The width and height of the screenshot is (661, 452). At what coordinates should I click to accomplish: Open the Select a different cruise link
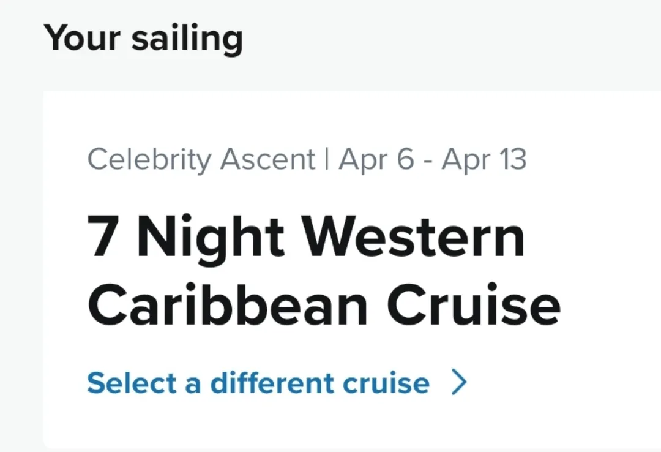[x=258, y=383]
